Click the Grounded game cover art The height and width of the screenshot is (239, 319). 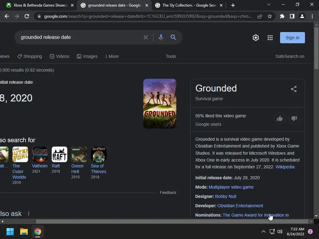click(x=160, y=103)
